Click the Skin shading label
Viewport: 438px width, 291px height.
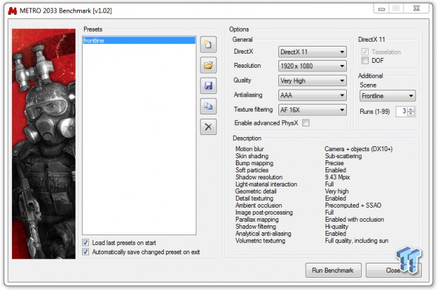pyautogui.click(x=252, y=156)
